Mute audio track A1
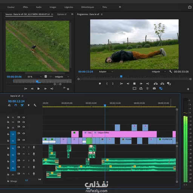This screenshot has height=193, width=193. coord(24,147)
